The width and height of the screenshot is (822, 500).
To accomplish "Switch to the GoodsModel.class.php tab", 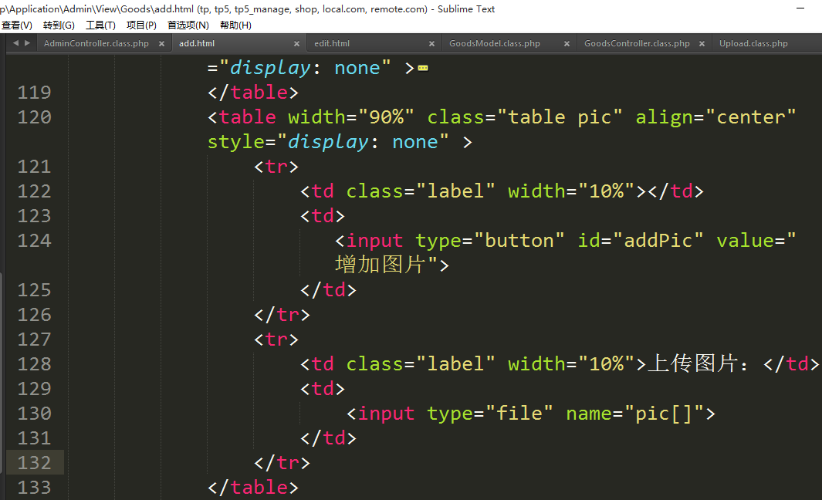I will tap(495, 44).
